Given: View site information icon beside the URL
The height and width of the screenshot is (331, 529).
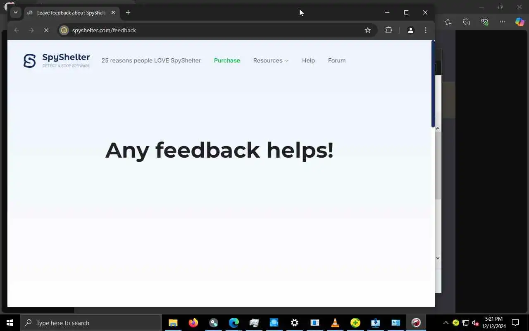Looking at the screenshot, I should tap(64, 30).
